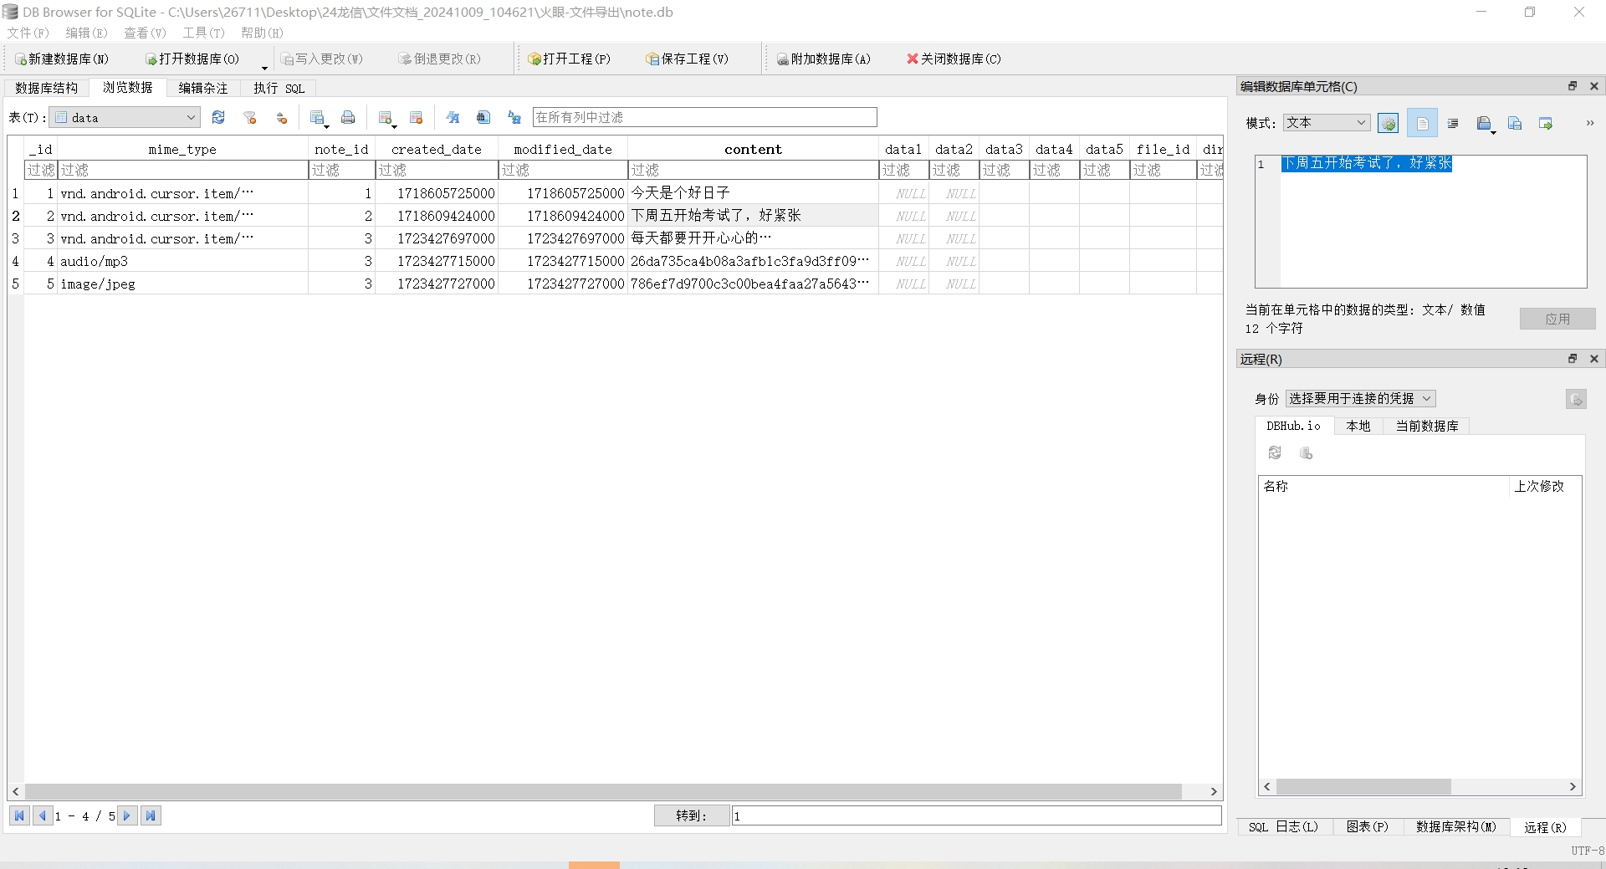The width and height of the screenshot is (1606, 869).
Task: Export cell content to file icon
Action: 1515,123
